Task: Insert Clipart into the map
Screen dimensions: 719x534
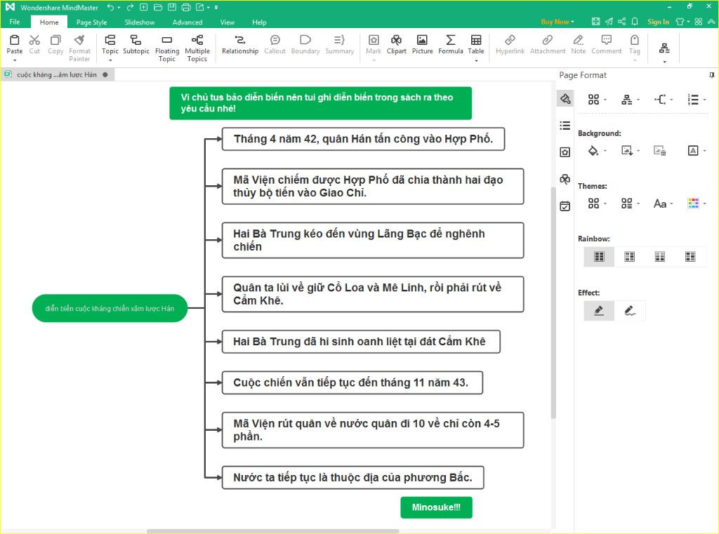Action: (397, 44)
